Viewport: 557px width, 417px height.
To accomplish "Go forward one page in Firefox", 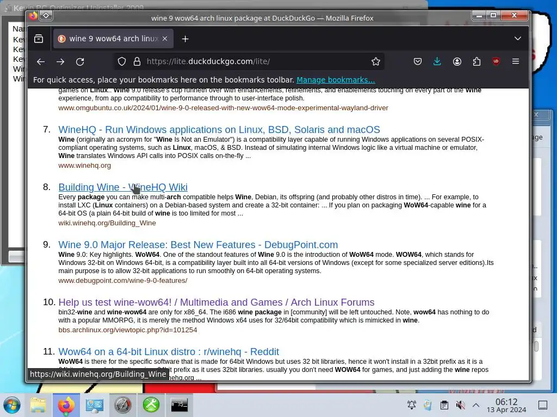I will 60,62.
